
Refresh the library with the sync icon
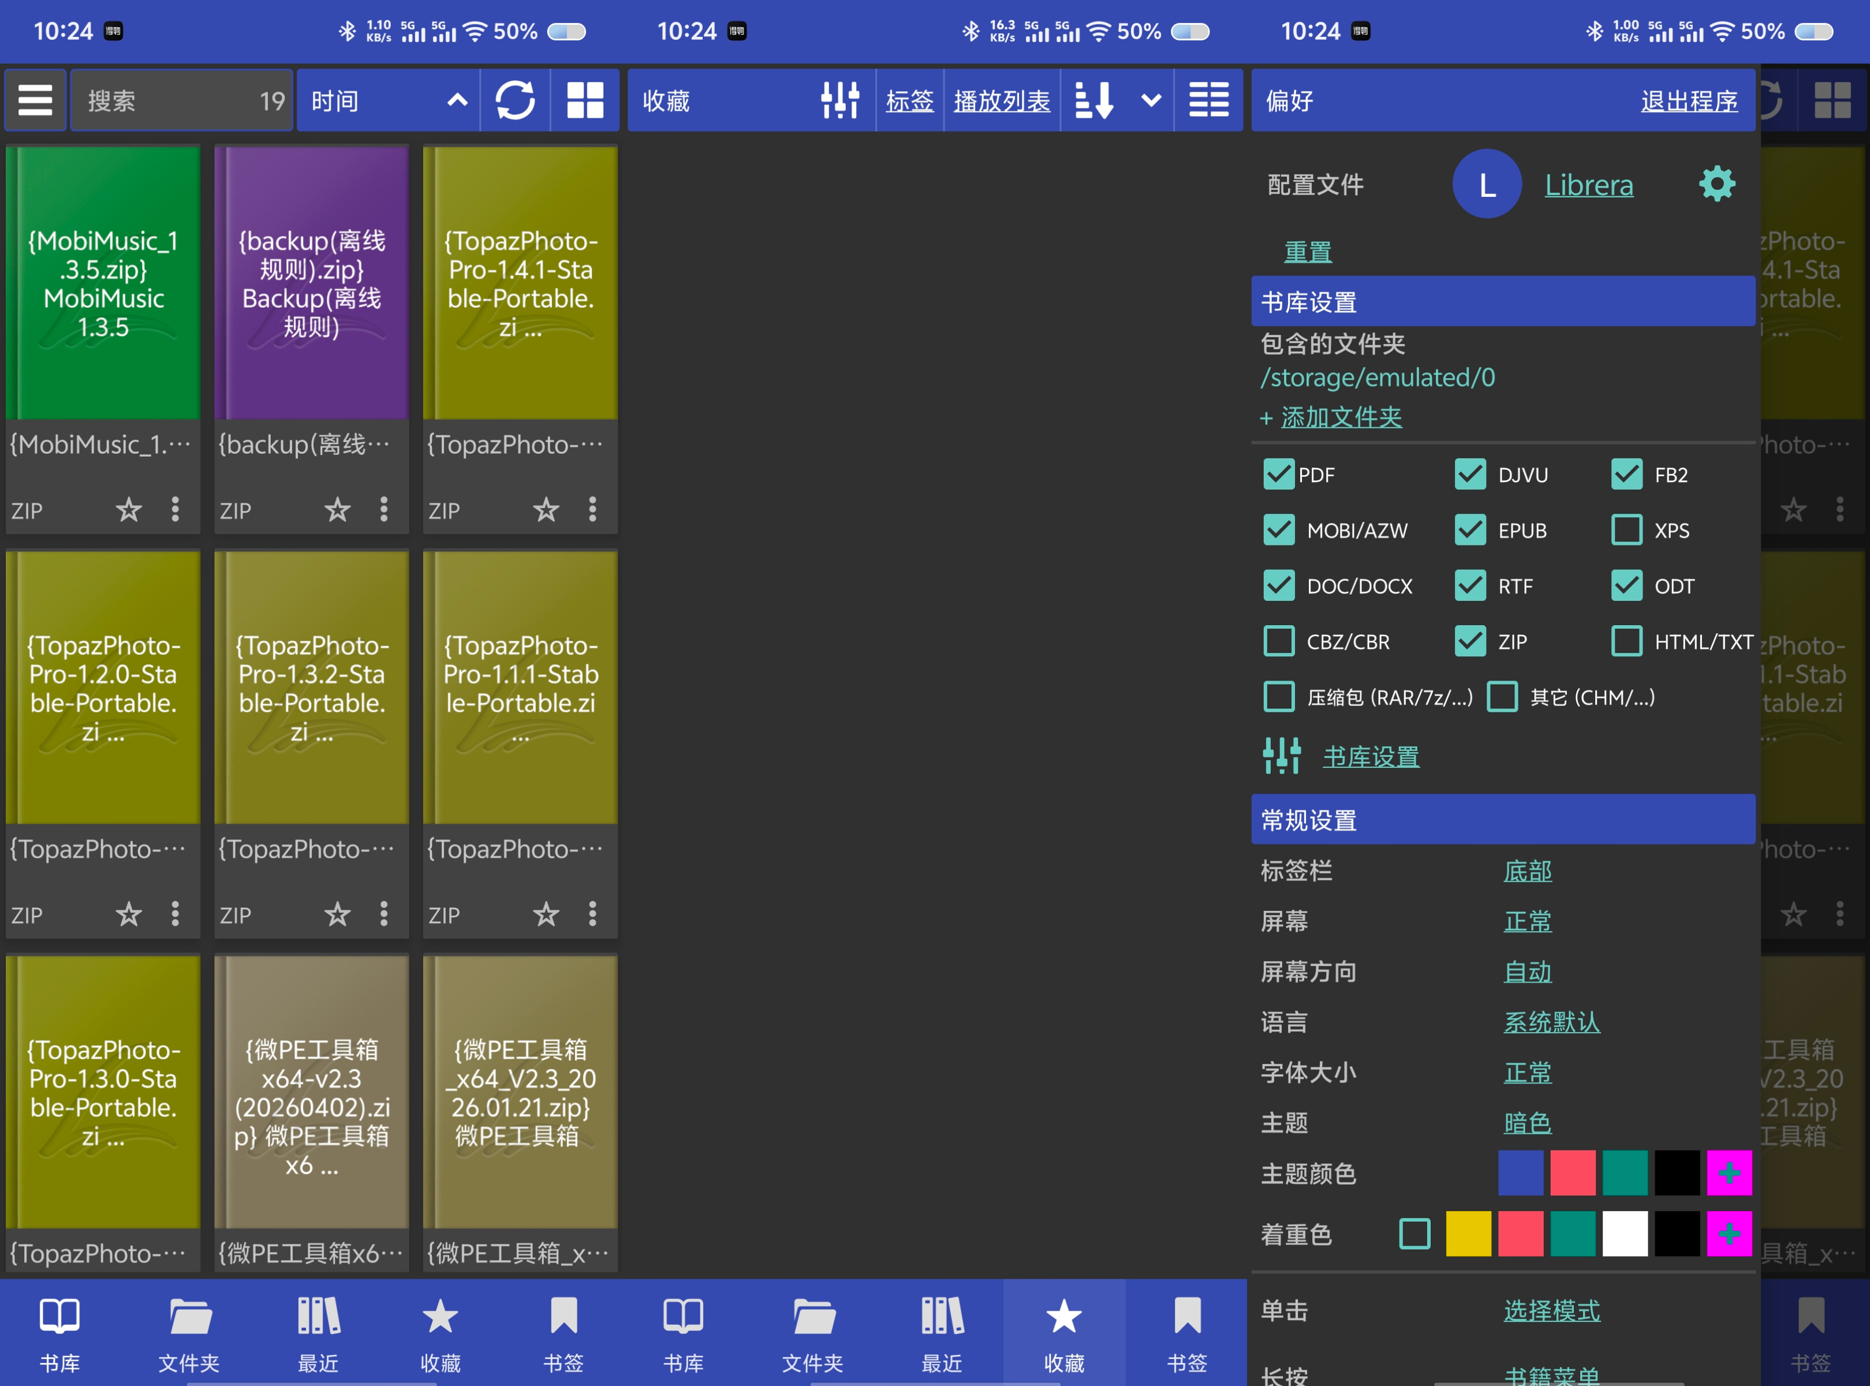click(x=515, y=100)
